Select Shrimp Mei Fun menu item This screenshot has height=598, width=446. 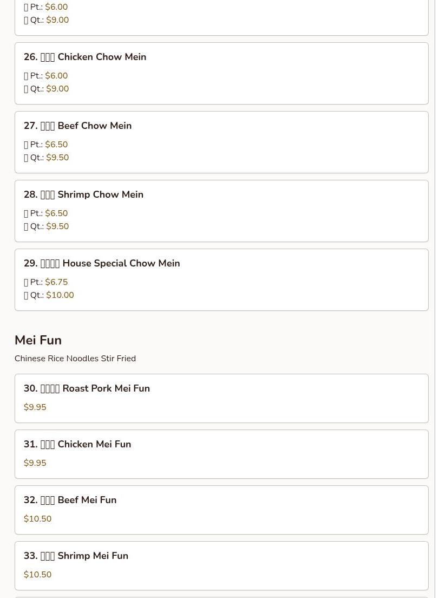click(76, 556)
